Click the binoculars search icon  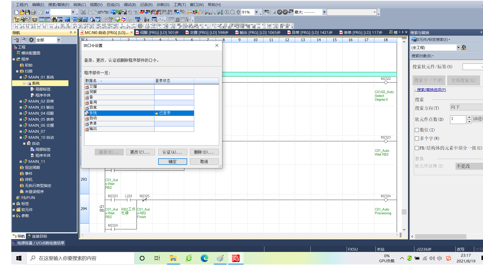click(x=54, y=19)
